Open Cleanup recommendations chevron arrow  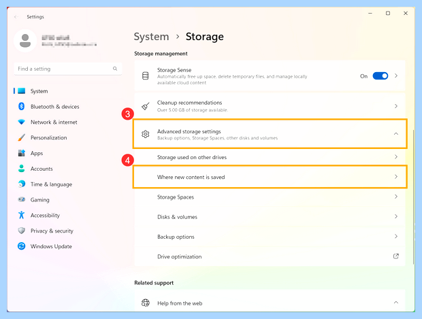(x=396, y=106)
